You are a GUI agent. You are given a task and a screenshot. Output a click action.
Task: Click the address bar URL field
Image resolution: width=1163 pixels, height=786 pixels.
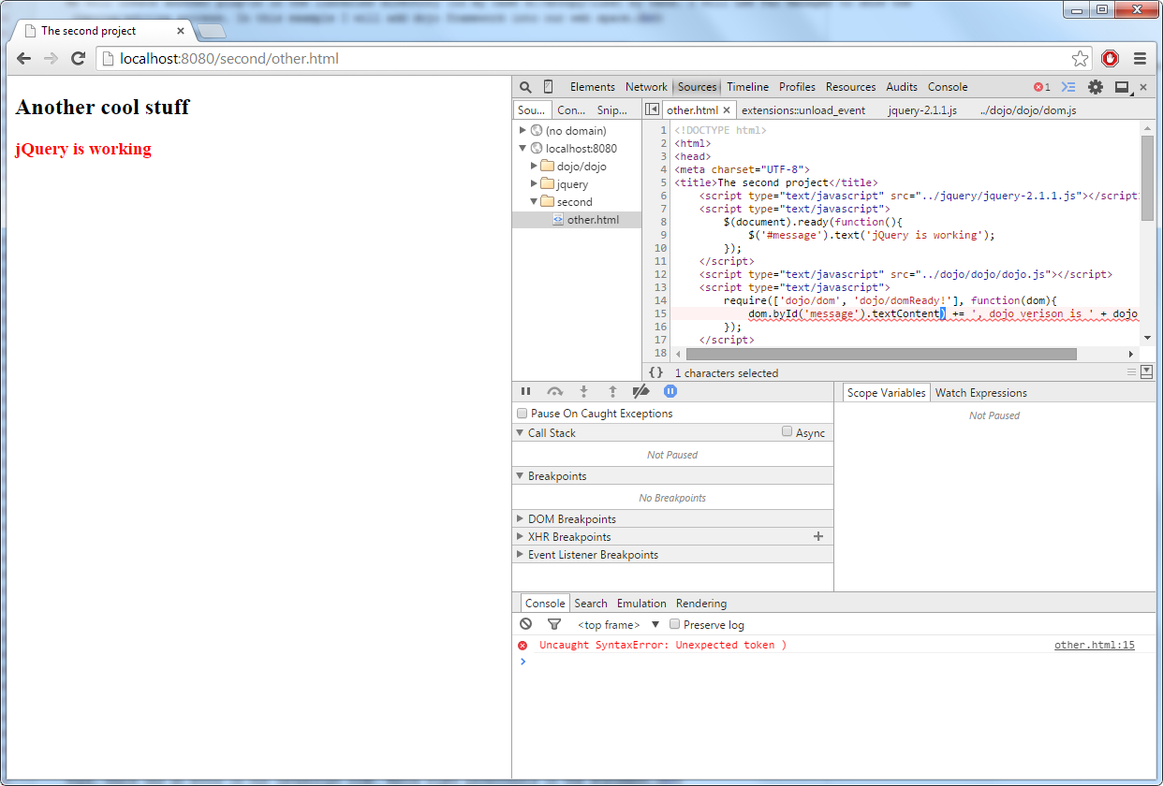(595, 58)
